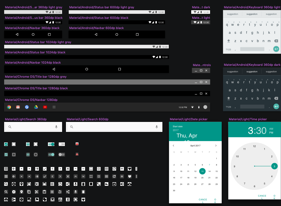
Task: Tap the microphone in the 360dp search bar
Action: pyautogui.click(x=56, y=127)
